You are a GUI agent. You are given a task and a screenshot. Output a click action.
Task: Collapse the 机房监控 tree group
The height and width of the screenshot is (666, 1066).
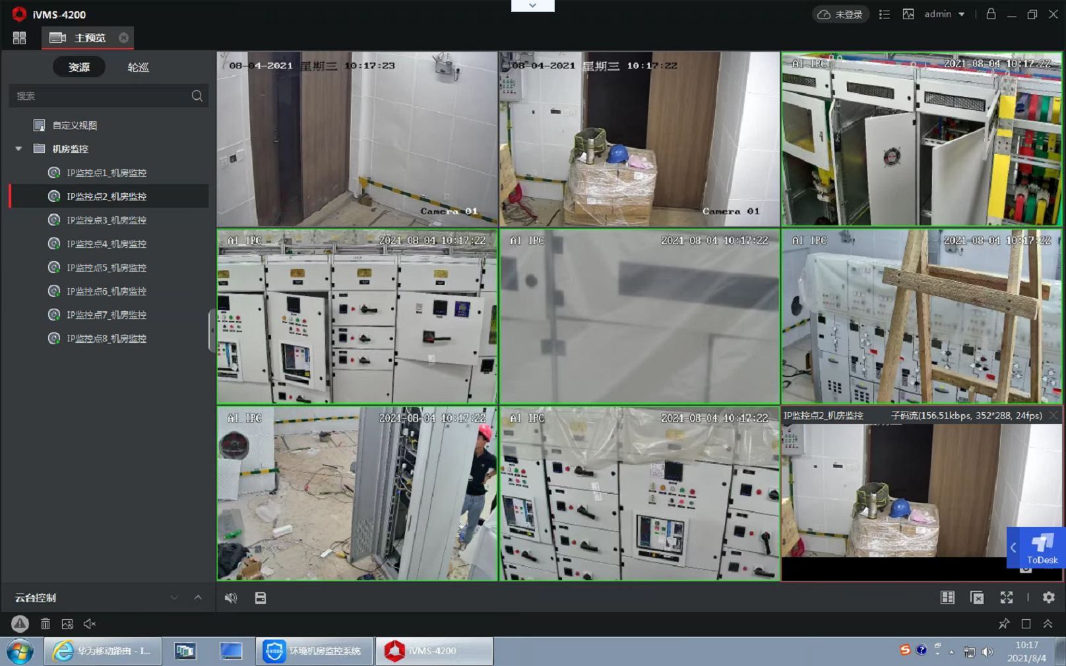[x=18, y=149]
